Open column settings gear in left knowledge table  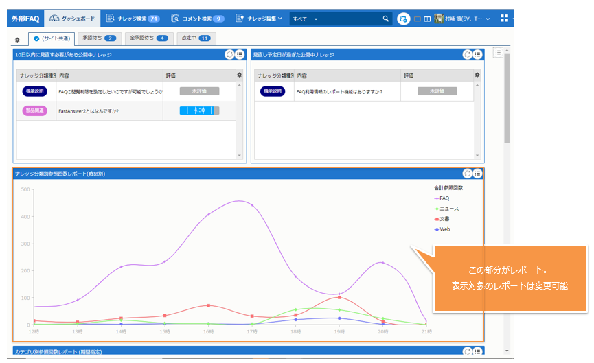(x=239, y=75)
